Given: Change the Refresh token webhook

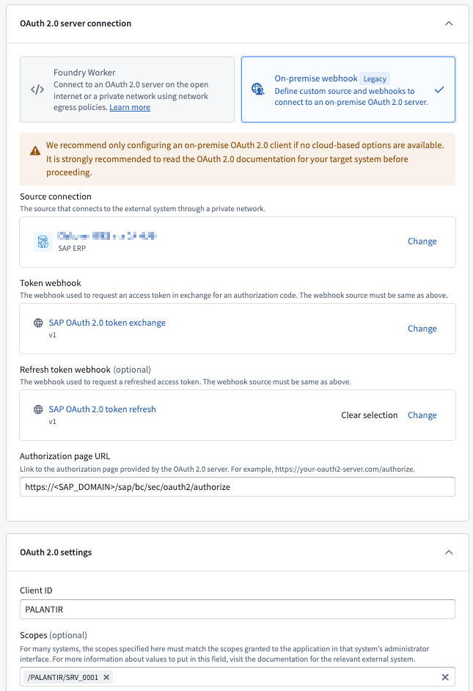Looking at the screenshot, I should pyautogui.click(x=422, y=415).
